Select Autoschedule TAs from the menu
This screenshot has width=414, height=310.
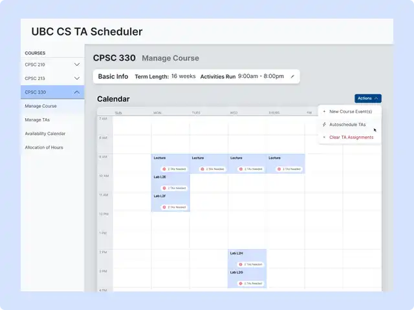point(347,125)
